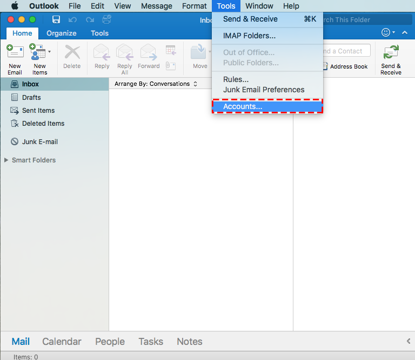Viewport: 415px width, 360px height.
Task: Select the Junk E-mail folder
Action: click(x=55, y=142)
